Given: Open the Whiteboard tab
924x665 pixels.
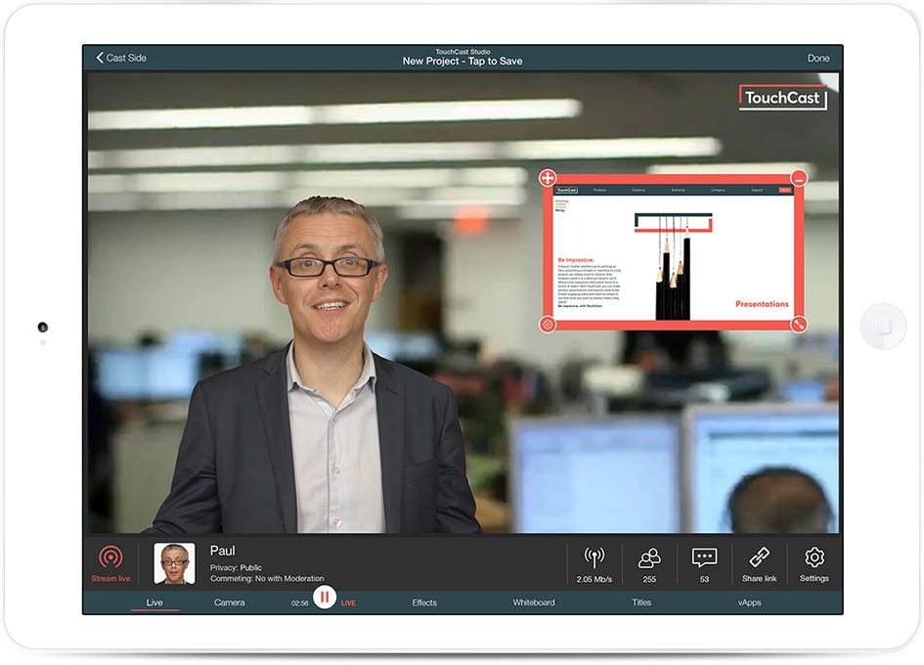Looking at the screenshot, I should [x=533, y=602].
